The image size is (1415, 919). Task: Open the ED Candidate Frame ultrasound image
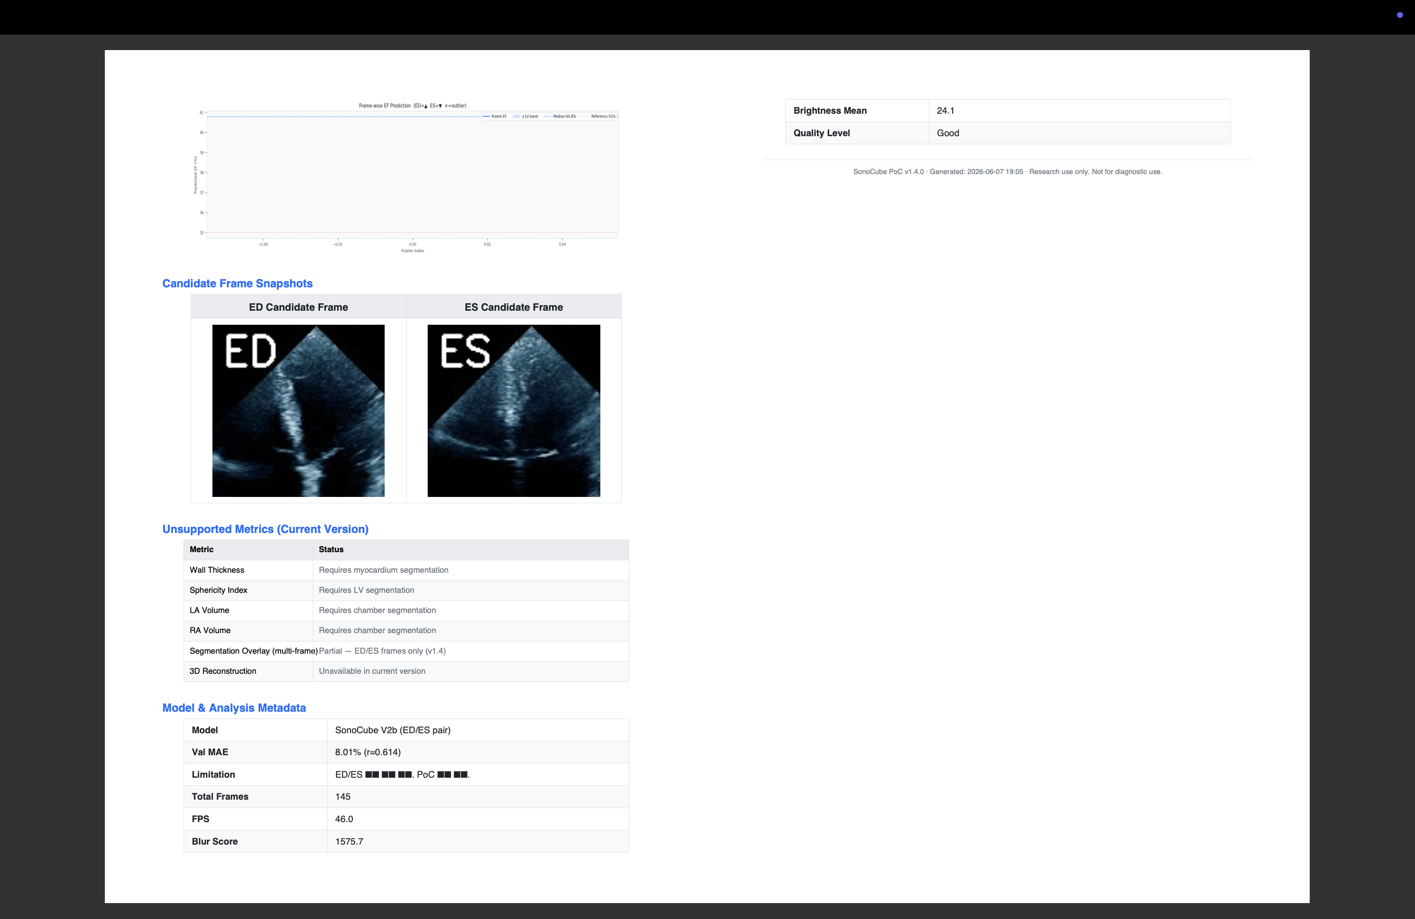299,411
